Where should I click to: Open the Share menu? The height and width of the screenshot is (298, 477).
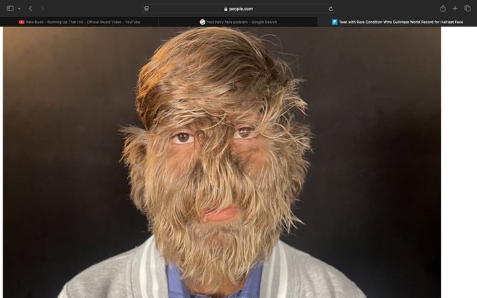(x=443, y=9)
